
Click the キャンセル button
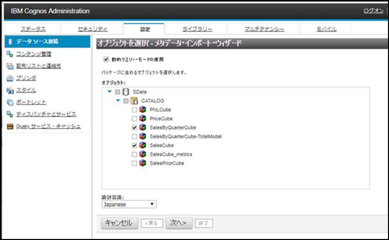(120, 223)
